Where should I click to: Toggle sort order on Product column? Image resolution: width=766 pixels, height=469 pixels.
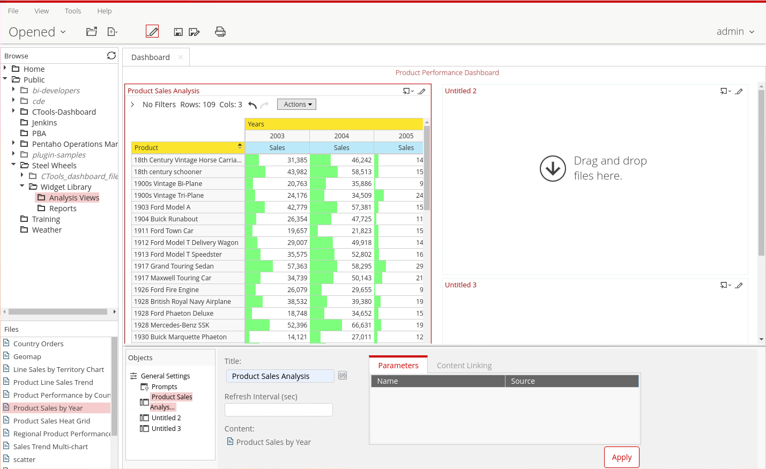pyautogui.click(x=240, y=146)
